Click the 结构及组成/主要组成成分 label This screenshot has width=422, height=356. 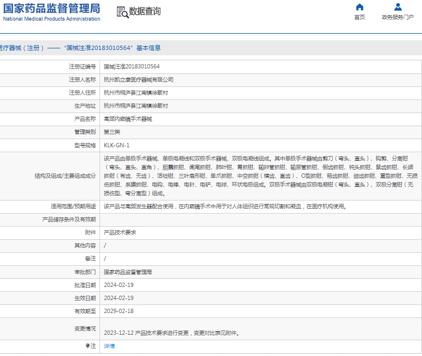point(65,176)
